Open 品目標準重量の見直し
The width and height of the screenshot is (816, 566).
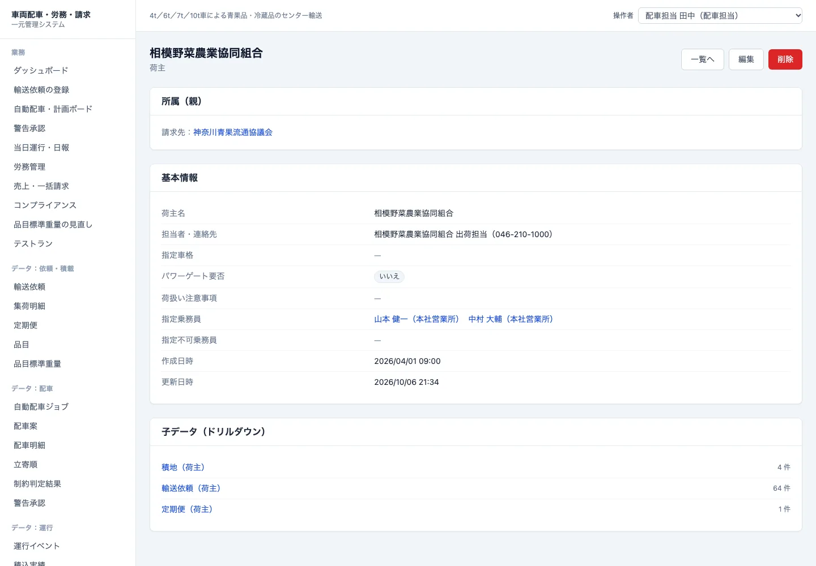[53, 225]
